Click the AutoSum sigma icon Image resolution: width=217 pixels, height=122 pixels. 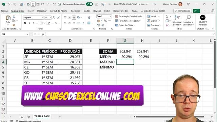pyautogui.click(x=167, y=16)
